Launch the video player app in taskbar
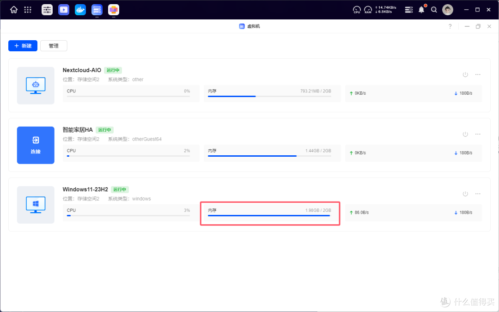499x312 pixels. coord(64,10)
